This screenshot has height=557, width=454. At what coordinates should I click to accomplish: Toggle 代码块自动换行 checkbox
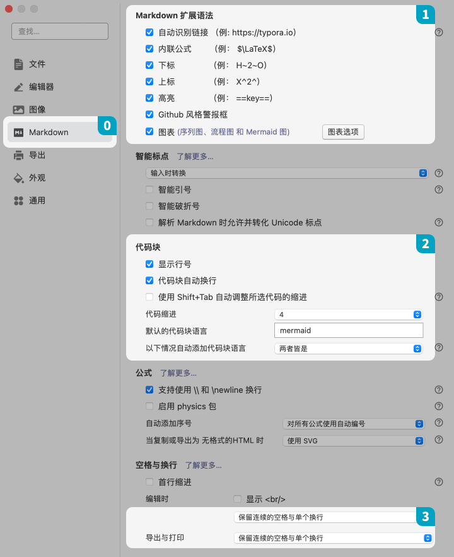pos(149,280)
